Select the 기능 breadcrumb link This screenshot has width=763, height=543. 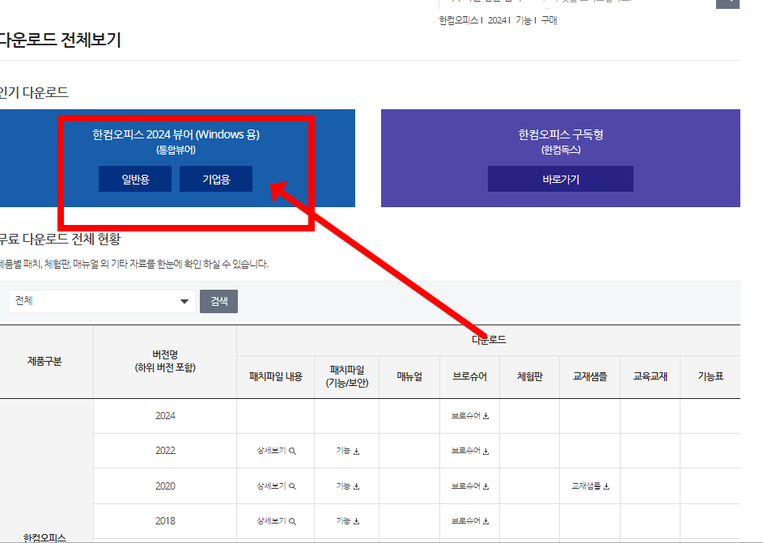click(526, 20)
